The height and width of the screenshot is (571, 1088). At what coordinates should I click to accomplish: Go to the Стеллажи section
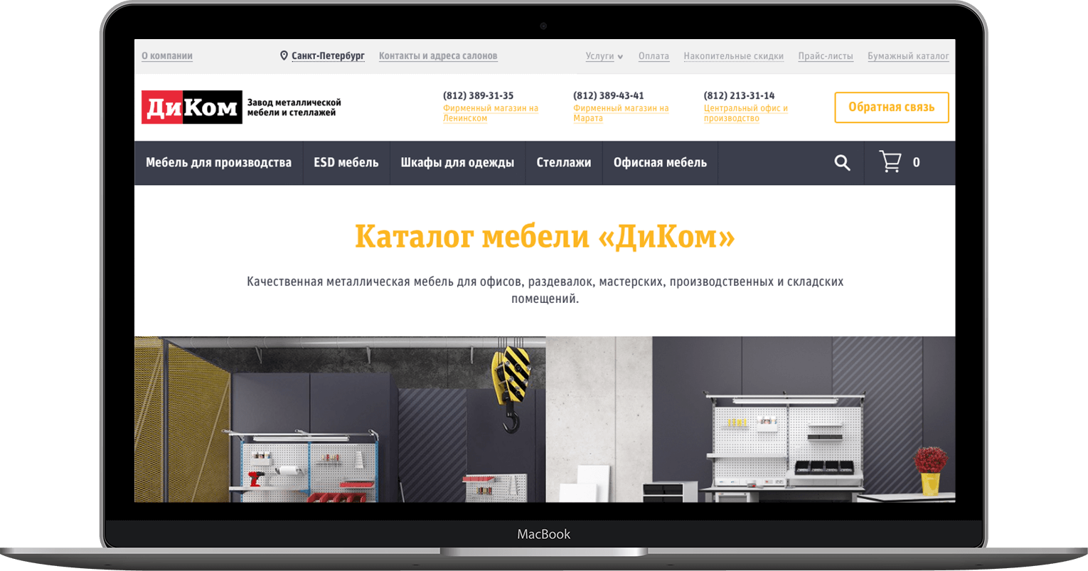click(564, 163)
